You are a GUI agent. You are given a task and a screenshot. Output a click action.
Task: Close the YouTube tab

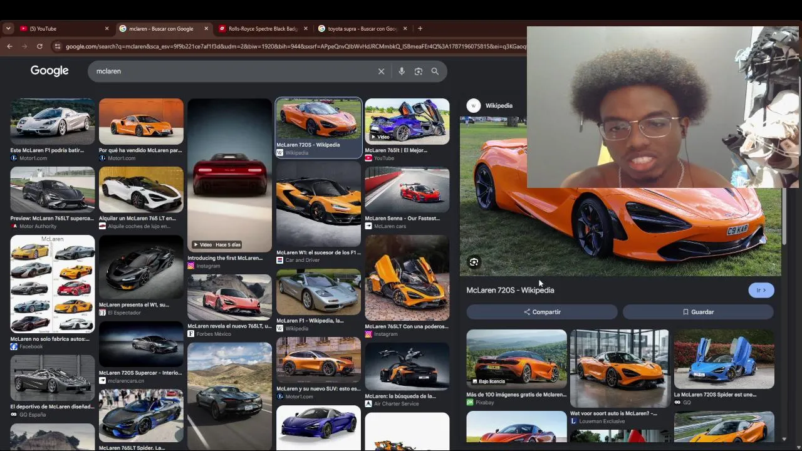[x=107, y=28]
